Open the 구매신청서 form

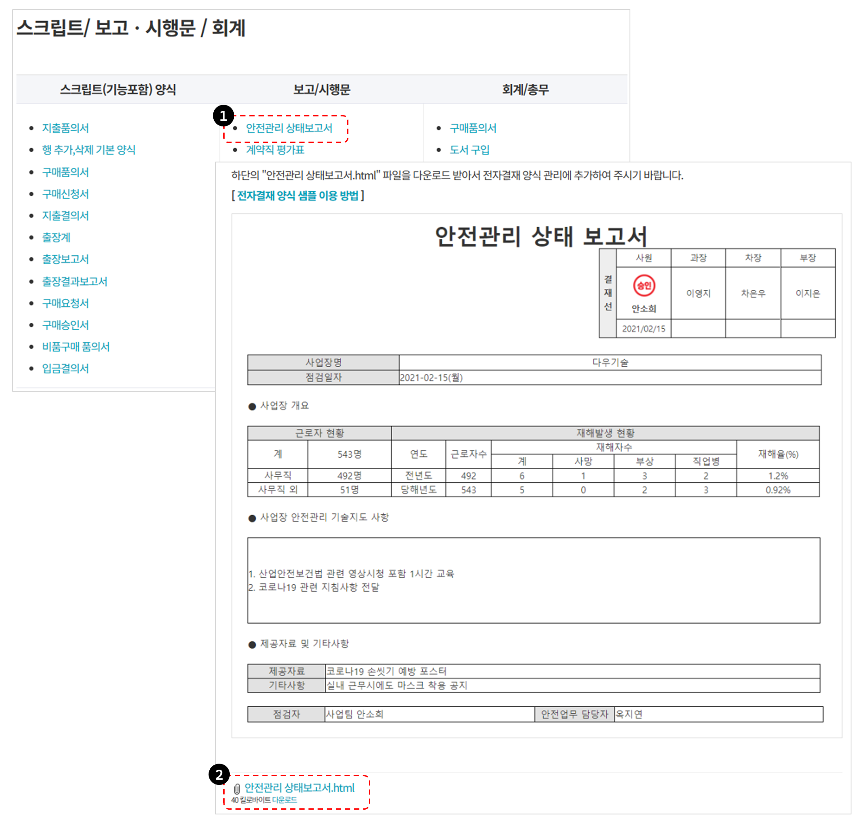pos(65,194)
